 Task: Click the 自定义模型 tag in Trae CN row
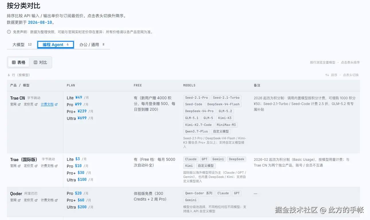coord(221,132)
